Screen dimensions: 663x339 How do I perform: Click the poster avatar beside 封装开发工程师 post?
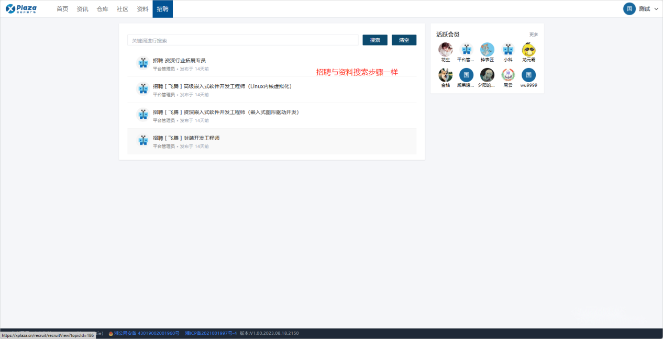(143, 141)
